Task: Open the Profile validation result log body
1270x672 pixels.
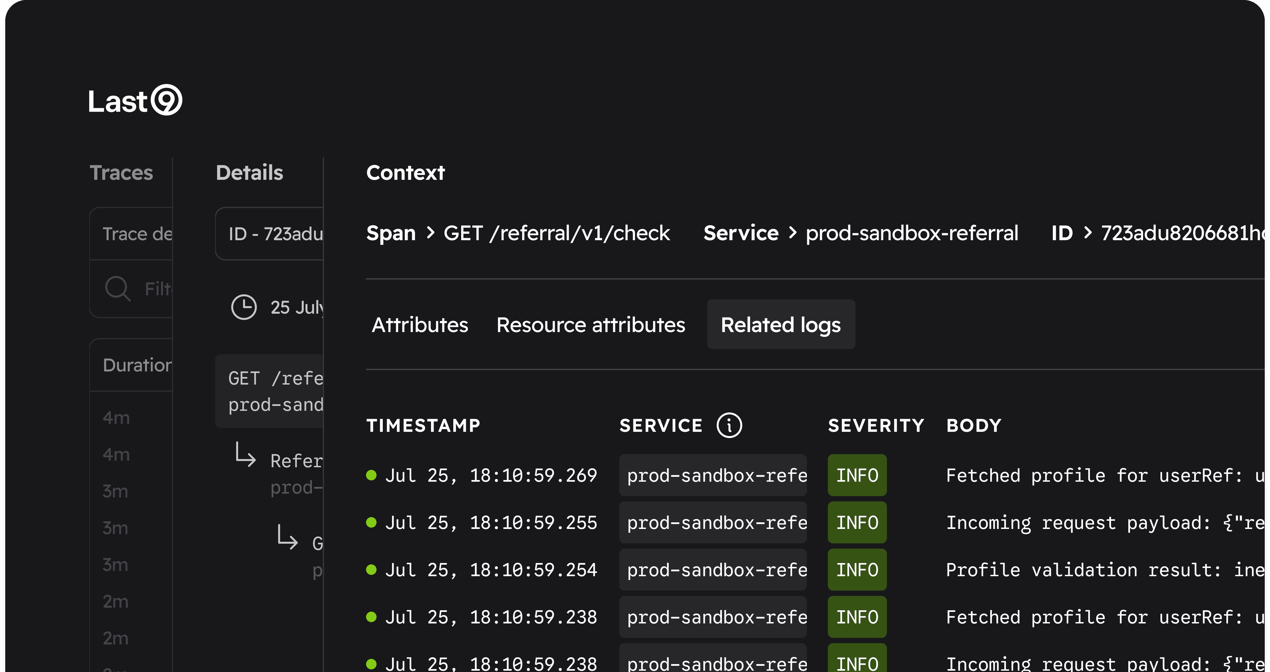Action: coord(1104,570)
